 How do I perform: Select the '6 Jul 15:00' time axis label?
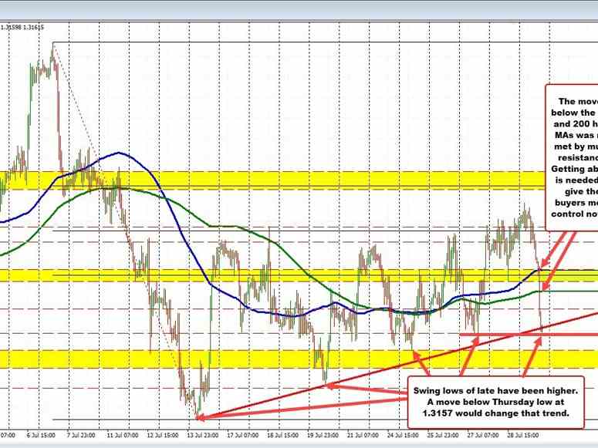[x=41, y=435]
